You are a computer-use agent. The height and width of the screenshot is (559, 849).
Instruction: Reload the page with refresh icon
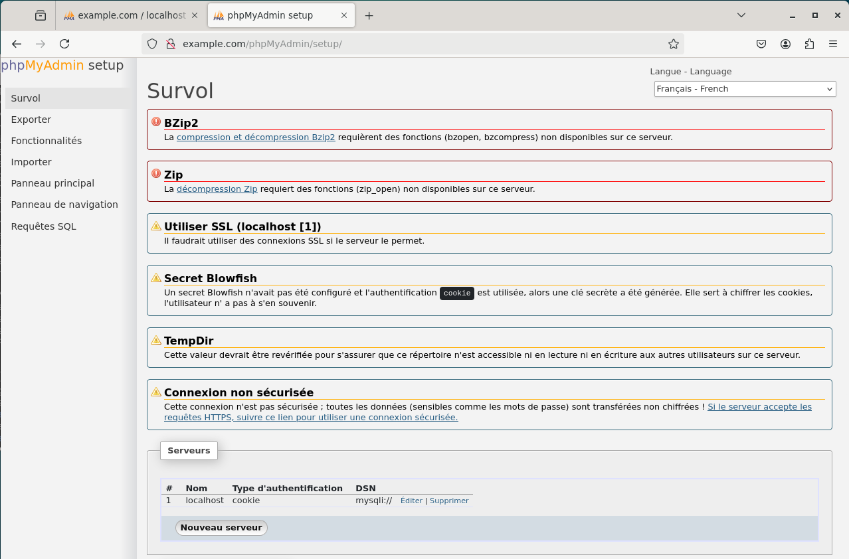pyautogui.click(x=64, y=44)
